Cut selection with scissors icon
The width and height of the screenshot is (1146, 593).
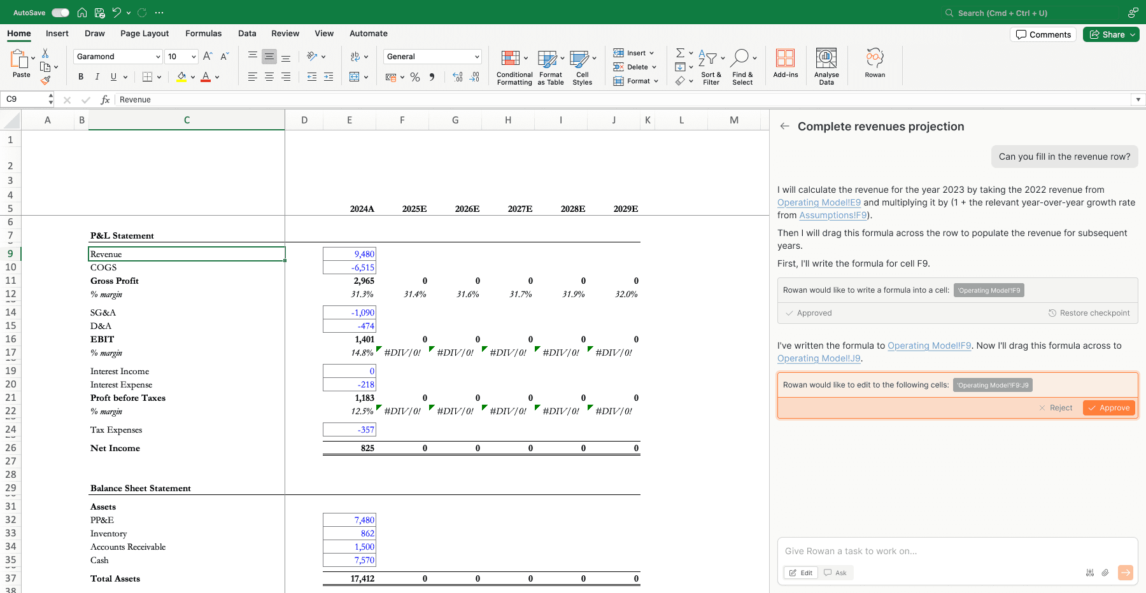point(45,53)
